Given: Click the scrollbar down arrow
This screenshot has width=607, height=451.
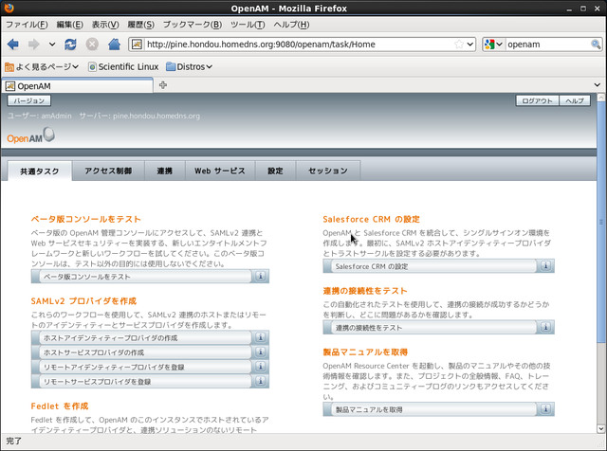Looking at the screenshot, I should (x=600, y=428).
